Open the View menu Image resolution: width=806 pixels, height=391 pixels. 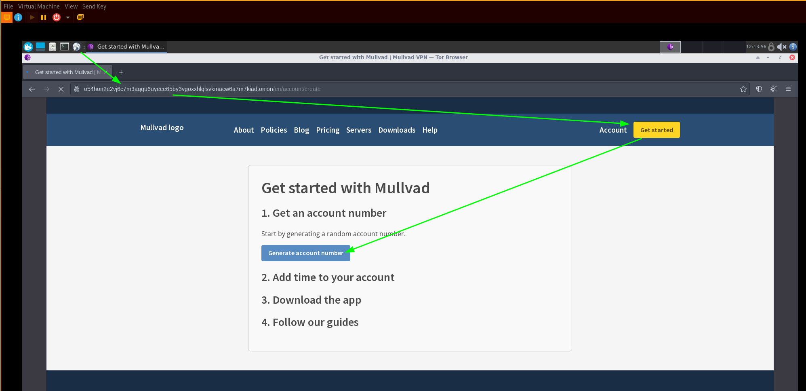[x=71, y=6]
